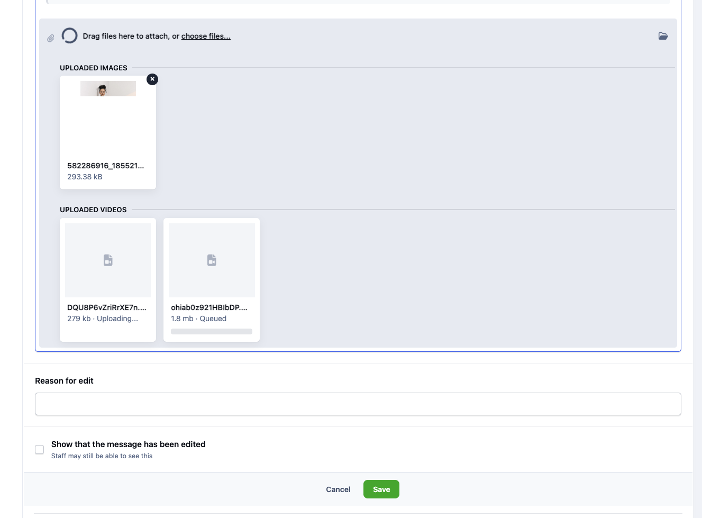Click the "Drag files here to attach" text
Viewport: 702px width, 518px height.
pyautogui.click(x=125, y=36)
